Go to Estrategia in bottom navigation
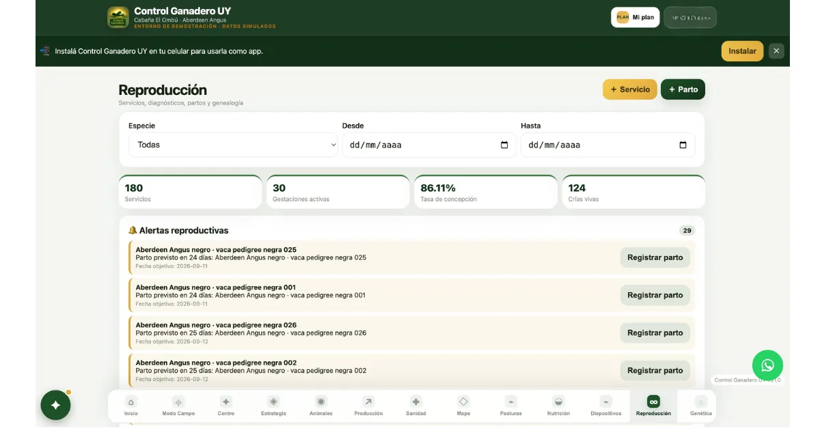 click(x=273, y=405)
